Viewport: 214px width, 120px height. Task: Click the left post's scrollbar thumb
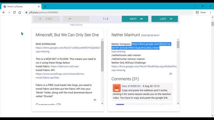pyautogui.click(x=102, y=56)
